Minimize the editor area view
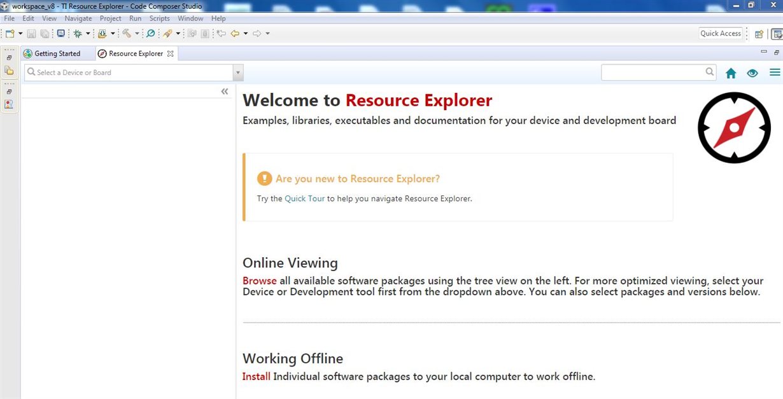This screenshot has height=399, width=783. pos(764,52)
